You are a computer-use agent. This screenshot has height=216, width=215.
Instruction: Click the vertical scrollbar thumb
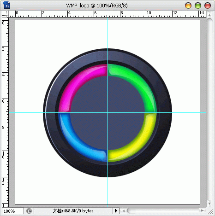[209, 109]
